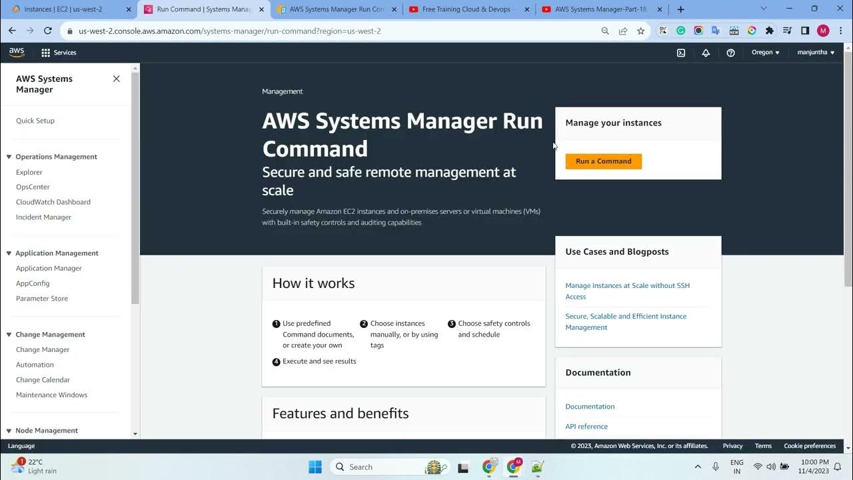Open Quick Setup in sidebar
The width and height of the screenshot is (853, 480).
[x=35, y=121]
